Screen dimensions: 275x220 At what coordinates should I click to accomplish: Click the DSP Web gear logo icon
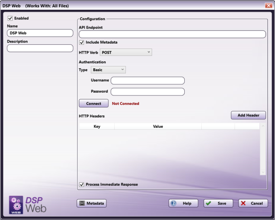(16, 204)
